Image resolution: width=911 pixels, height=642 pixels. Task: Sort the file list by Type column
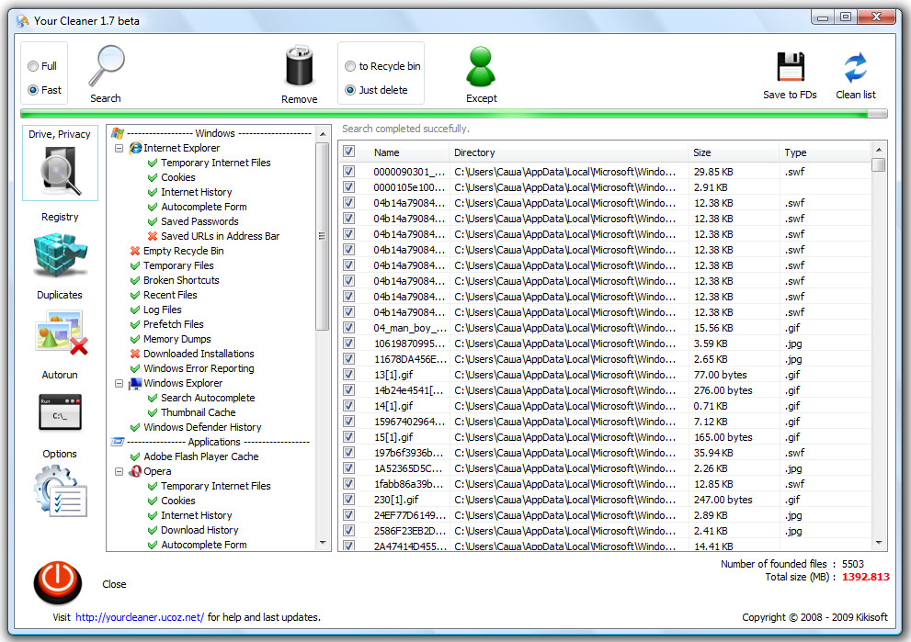click(825, 152)
